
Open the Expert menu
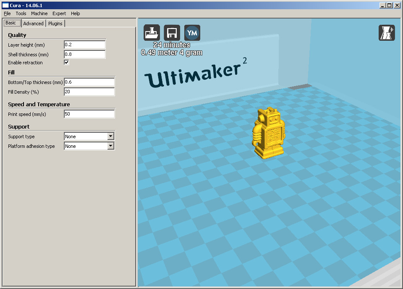tap(59, 13)
